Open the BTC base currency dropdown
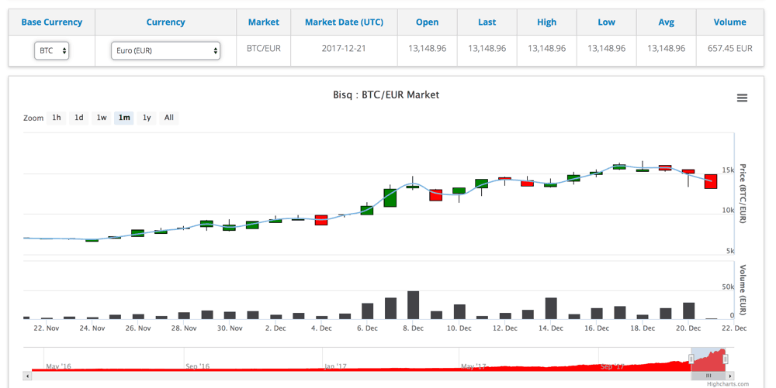The height and width of the screenshot is (388, 776). (51, 50)
